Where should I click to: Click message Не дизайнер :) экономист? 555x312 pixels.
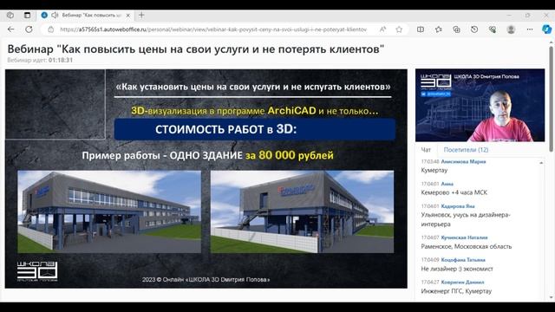[x=457, y=269]
